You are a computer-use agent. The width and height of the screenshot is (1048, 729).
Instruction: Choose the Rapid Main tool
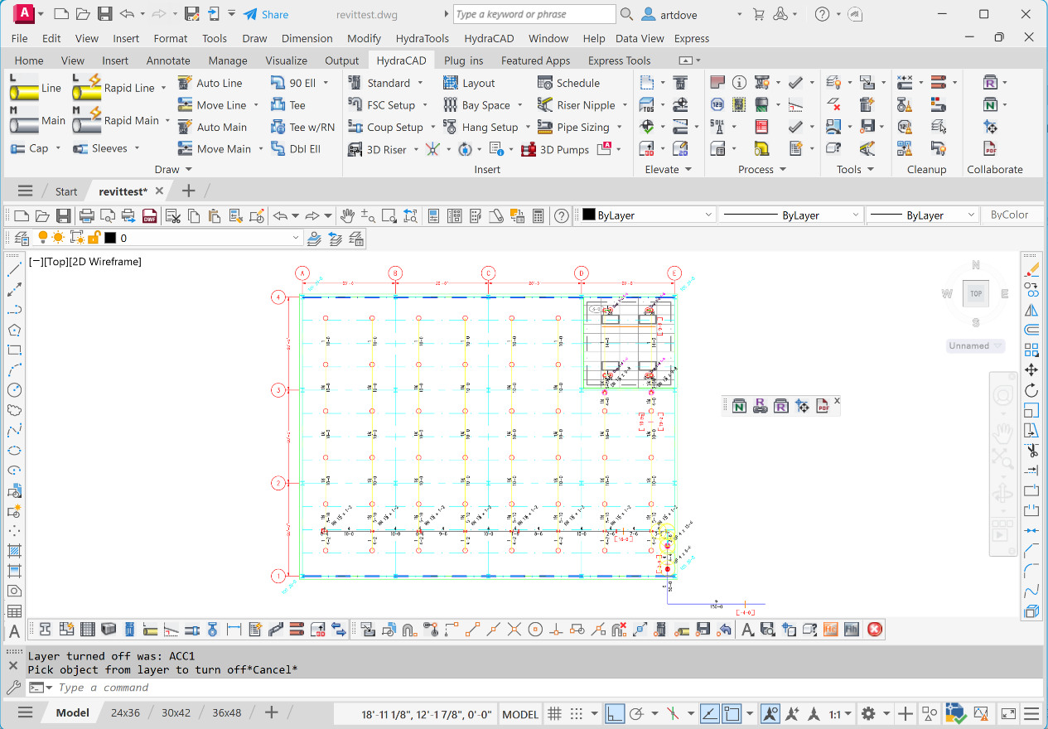pyautogui.click(x=115, y=120)
